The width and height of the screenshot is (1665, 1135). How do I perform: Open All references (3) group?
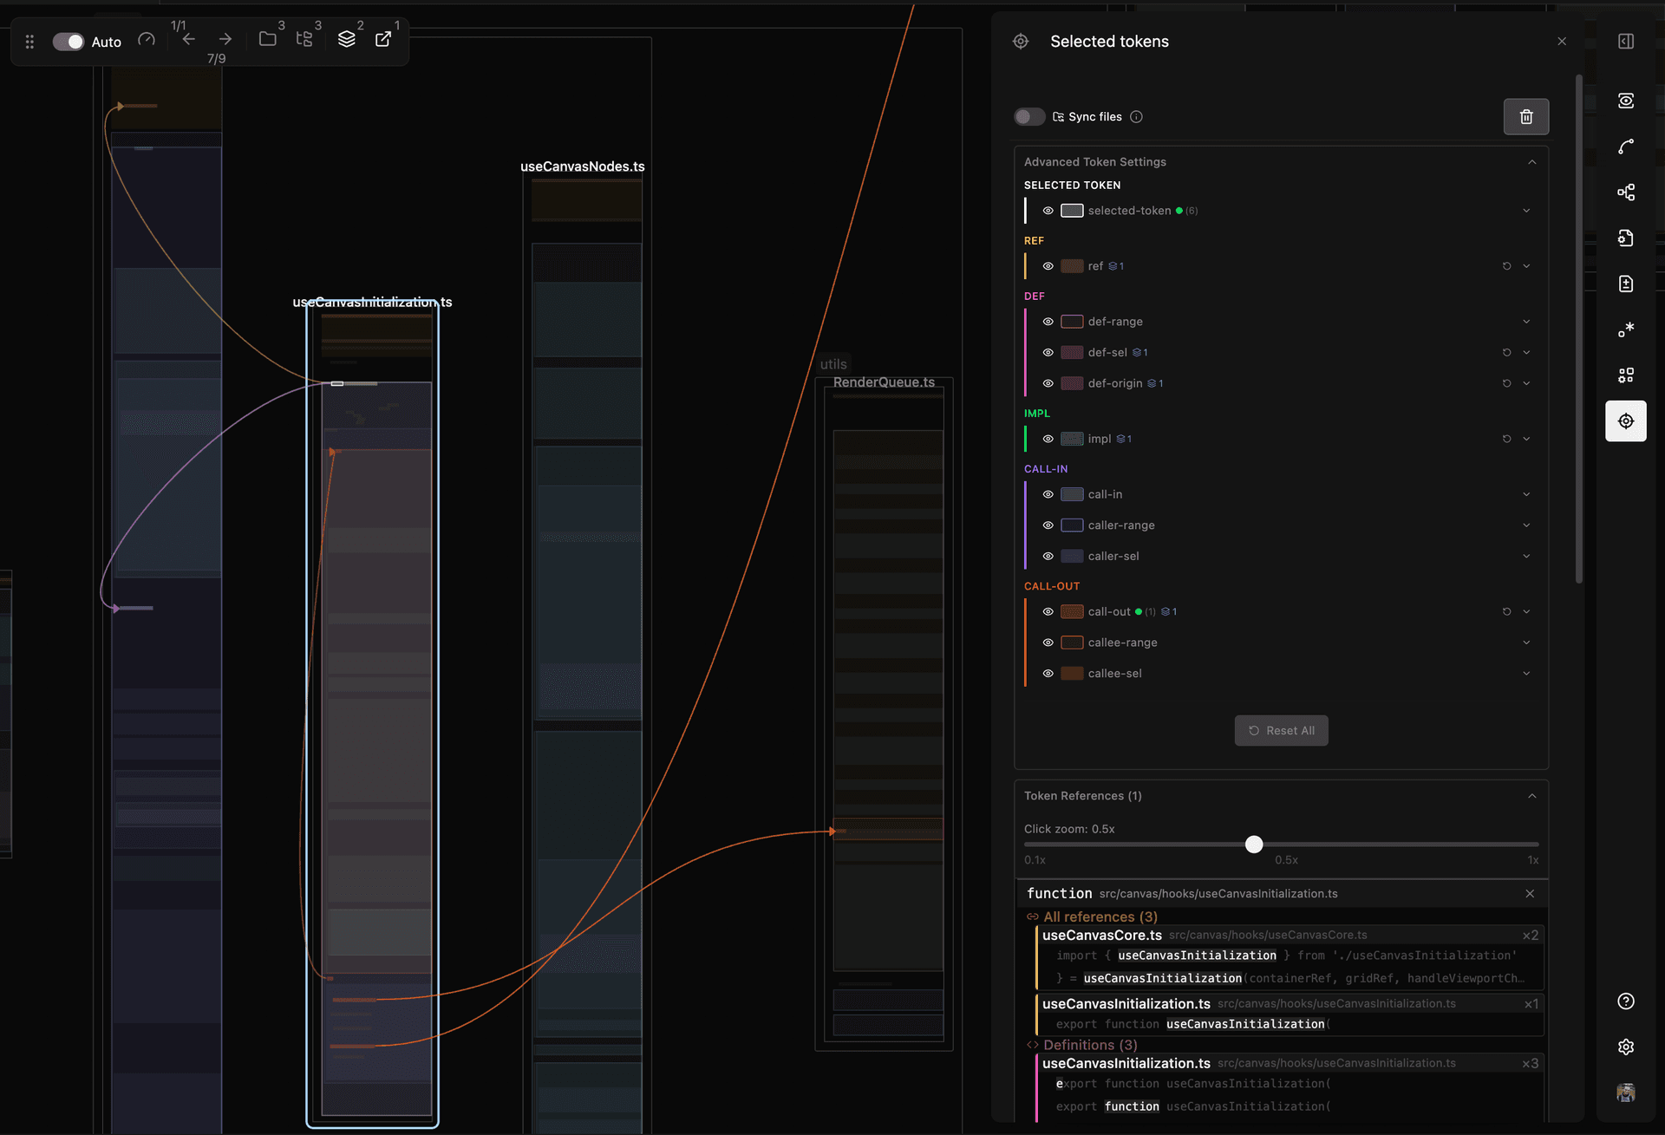click(1100, 916)
